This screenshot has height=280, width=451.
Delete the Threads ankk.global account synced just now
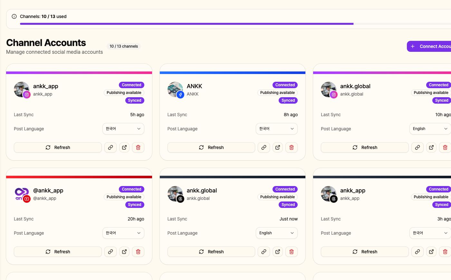point(292,252)
